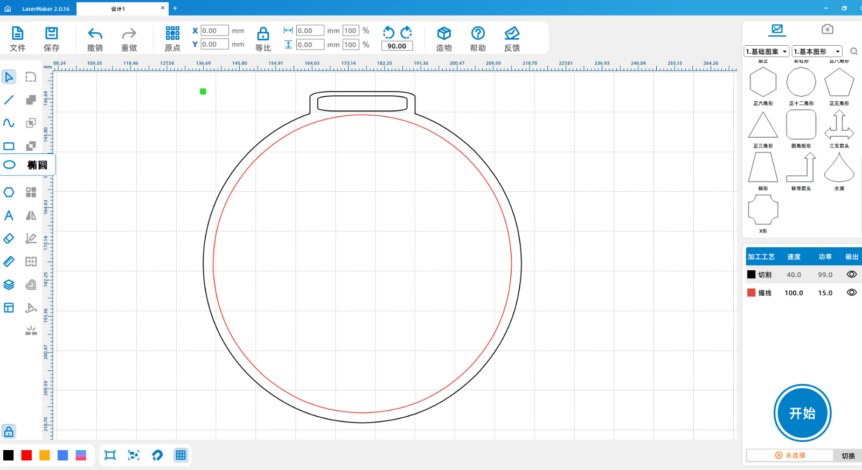Toggle visibility of the 切割 layer
The height and width of the screenshot is (470, 862).
click(851, 275)
